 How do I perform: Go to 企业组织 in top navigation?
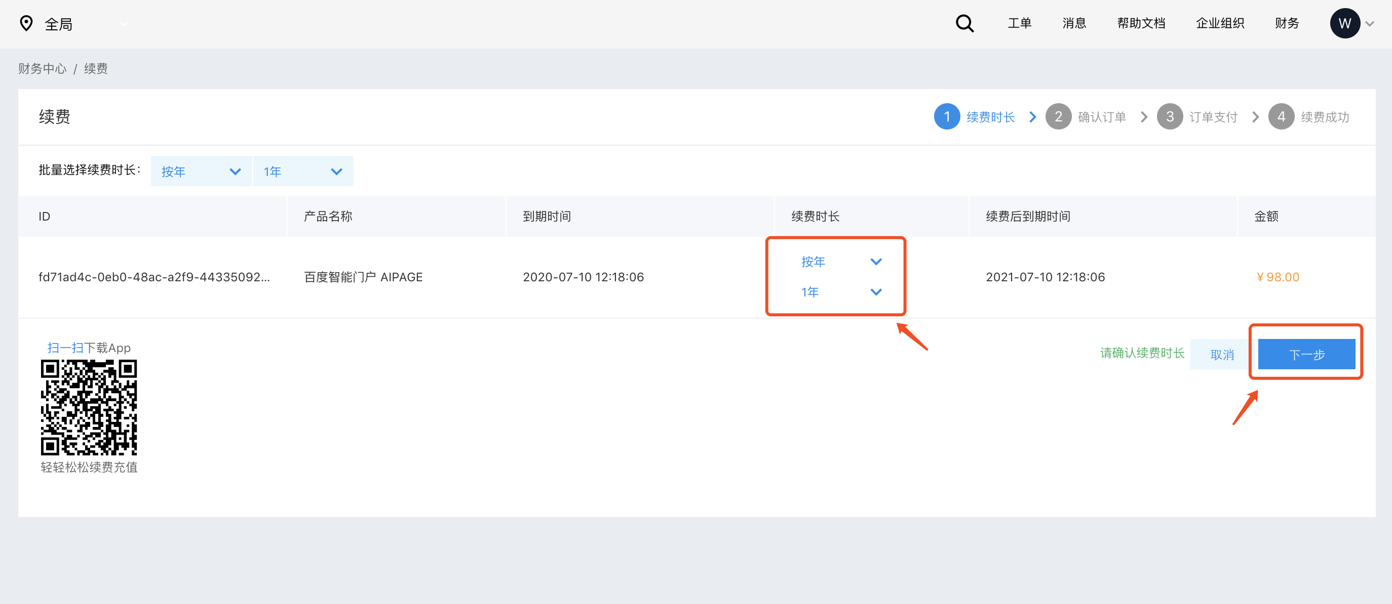pos(1220,23)
